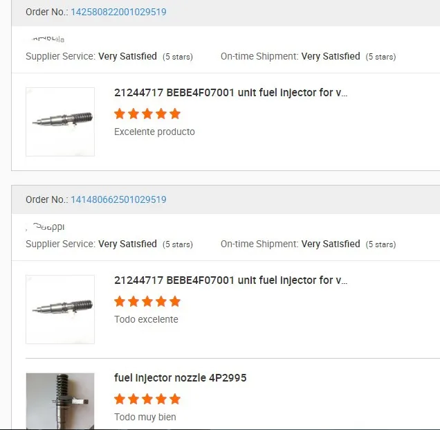The width and height of the screenshot is (440, 430).
Task: Open order number 142580822001029519
Action: (x=118, y=12)
